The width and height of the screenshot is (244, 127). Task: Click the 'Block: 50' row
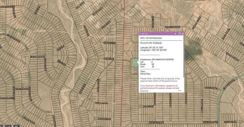[147, 64]
